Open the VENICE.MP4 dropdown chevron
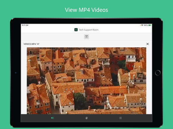The image size is (173, 129). click(x=38, y=44)
